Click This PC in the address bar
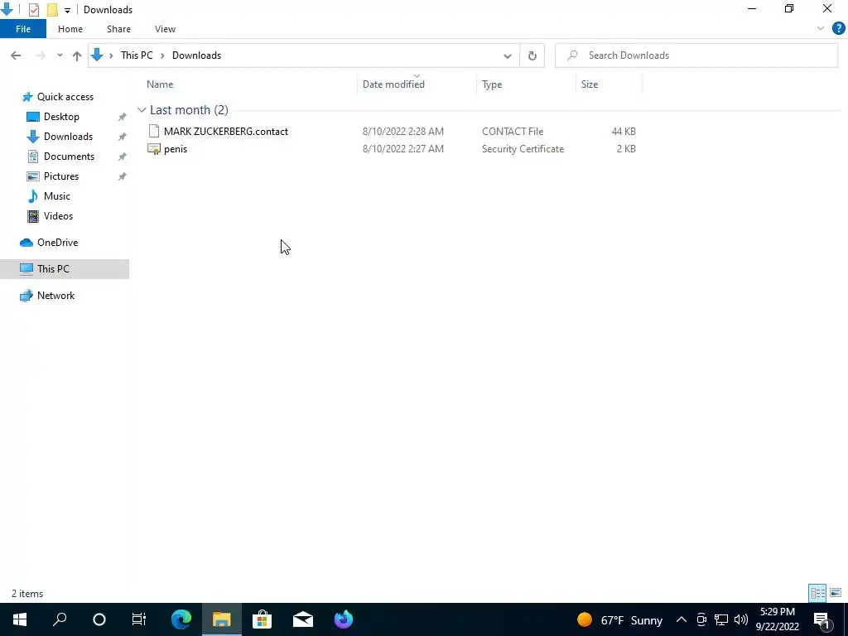The height and width of the screenshot is (636, 848). pyautogui.click(x=137, y=55)
